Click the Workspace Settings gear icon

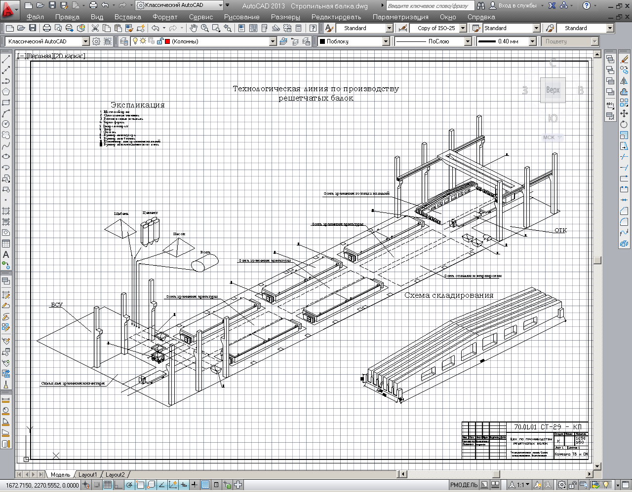96,41
